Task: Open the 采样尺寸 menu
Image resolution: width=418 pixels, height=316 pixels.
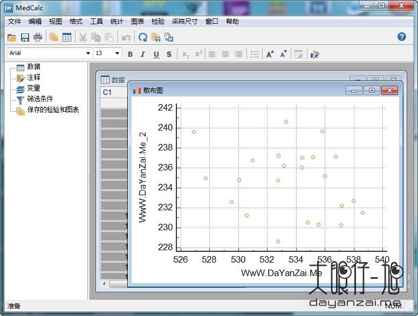Action: pos(185,22)
